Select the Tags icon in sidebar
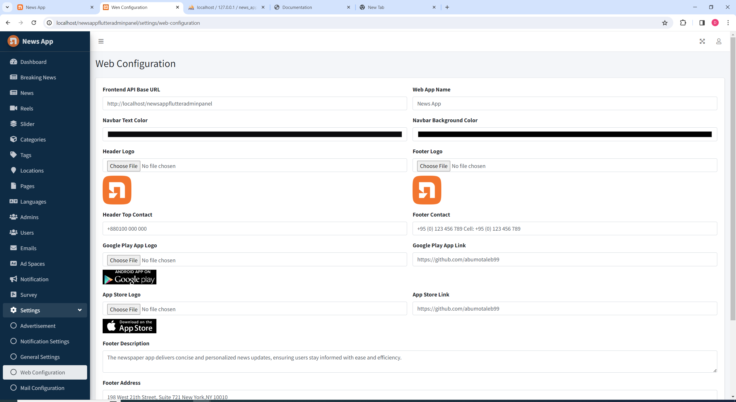This screenshot has width=736, height=402. tap(13, 155)
